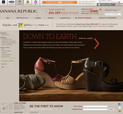Open the Twitter page icon
123x114 pixels.
[120, 108]
